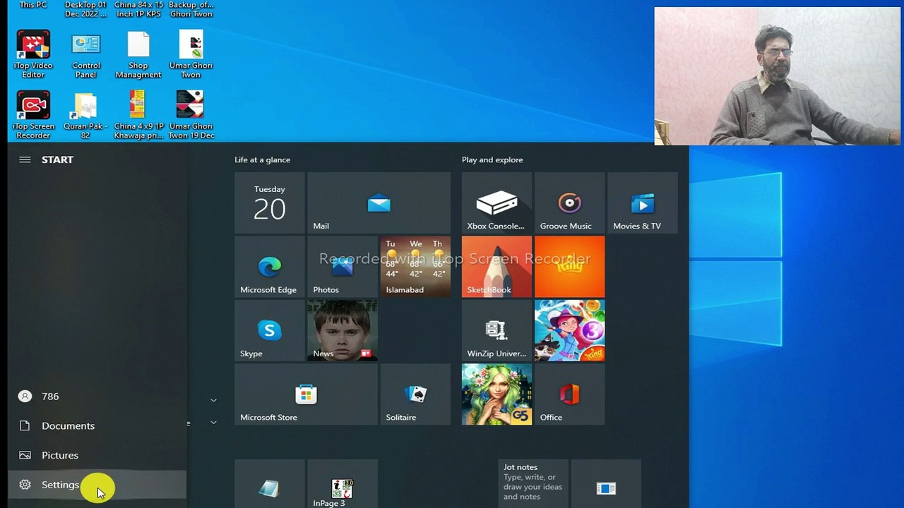This screenshot has height=508, width=904.
Task: Open the calendar tile showing Tuesday 20
Action: (270, 203)
